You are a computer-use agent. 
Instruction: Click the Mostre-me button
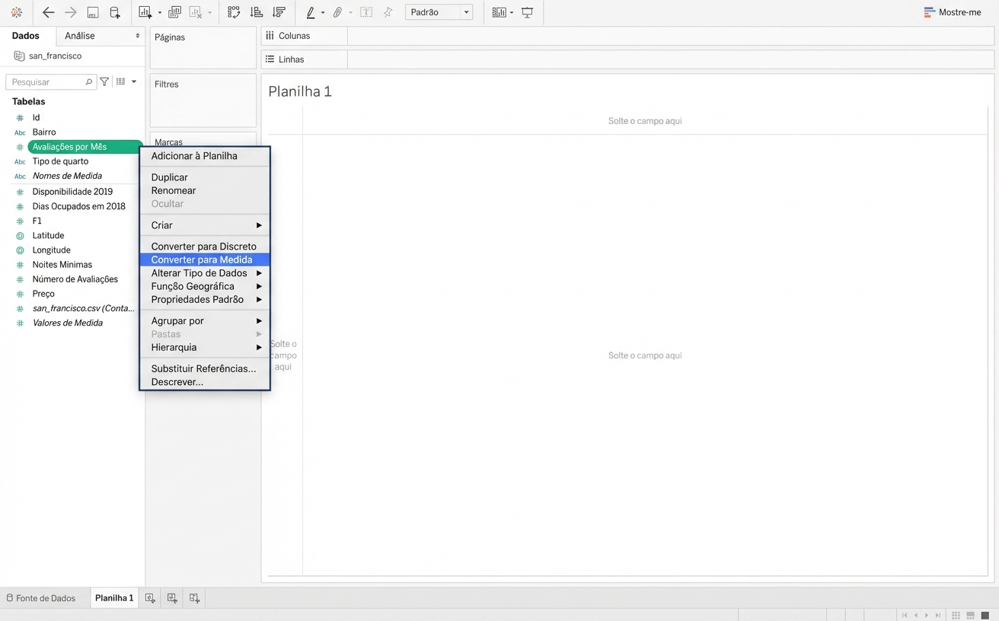coord(952,12)
